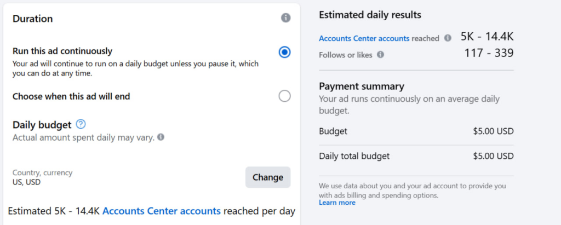Open the Duration info icon
This screenshot has height=225, width=561.
285,18
